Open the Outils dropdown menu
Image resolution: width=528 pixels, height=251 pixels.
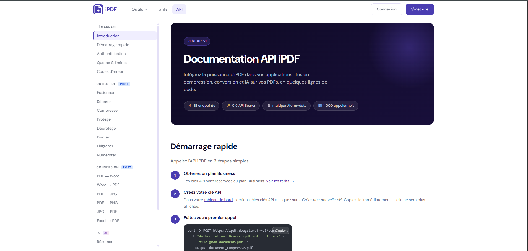139,9
